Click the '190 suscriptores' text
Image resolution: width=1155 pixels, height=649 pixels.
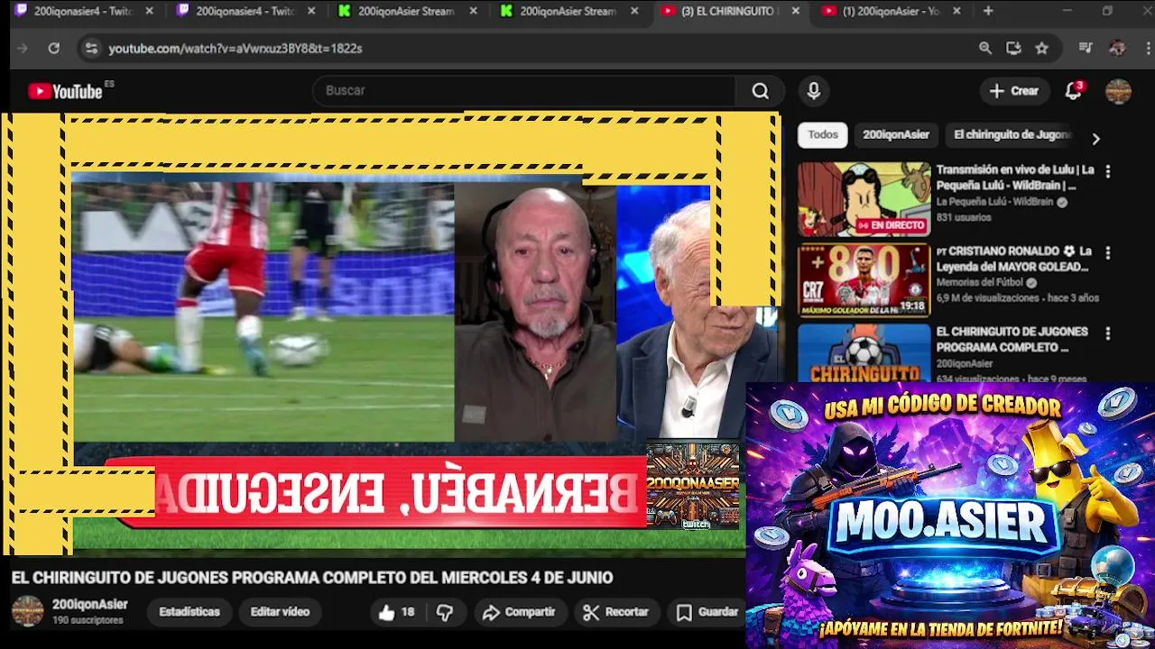(x=88, y=621)
